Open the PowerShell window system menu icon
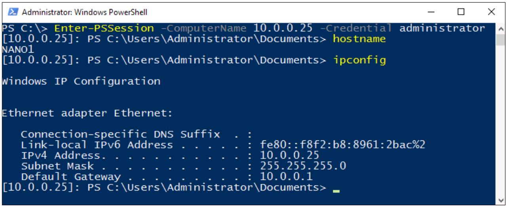This screenshot has height=208, width=507. (x=8, y=12)
